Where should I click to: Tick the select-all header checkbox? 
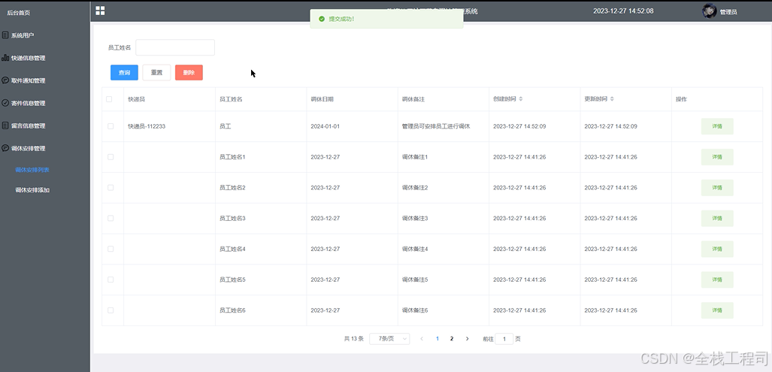coord(109,99)
